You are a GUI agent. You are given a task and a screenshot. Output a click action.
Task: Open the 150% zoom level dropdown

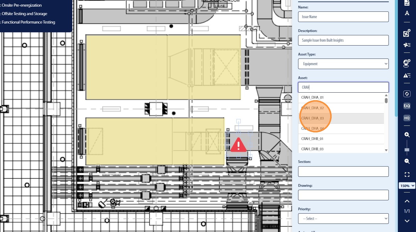pyautogui.click(x=407, y=186)
